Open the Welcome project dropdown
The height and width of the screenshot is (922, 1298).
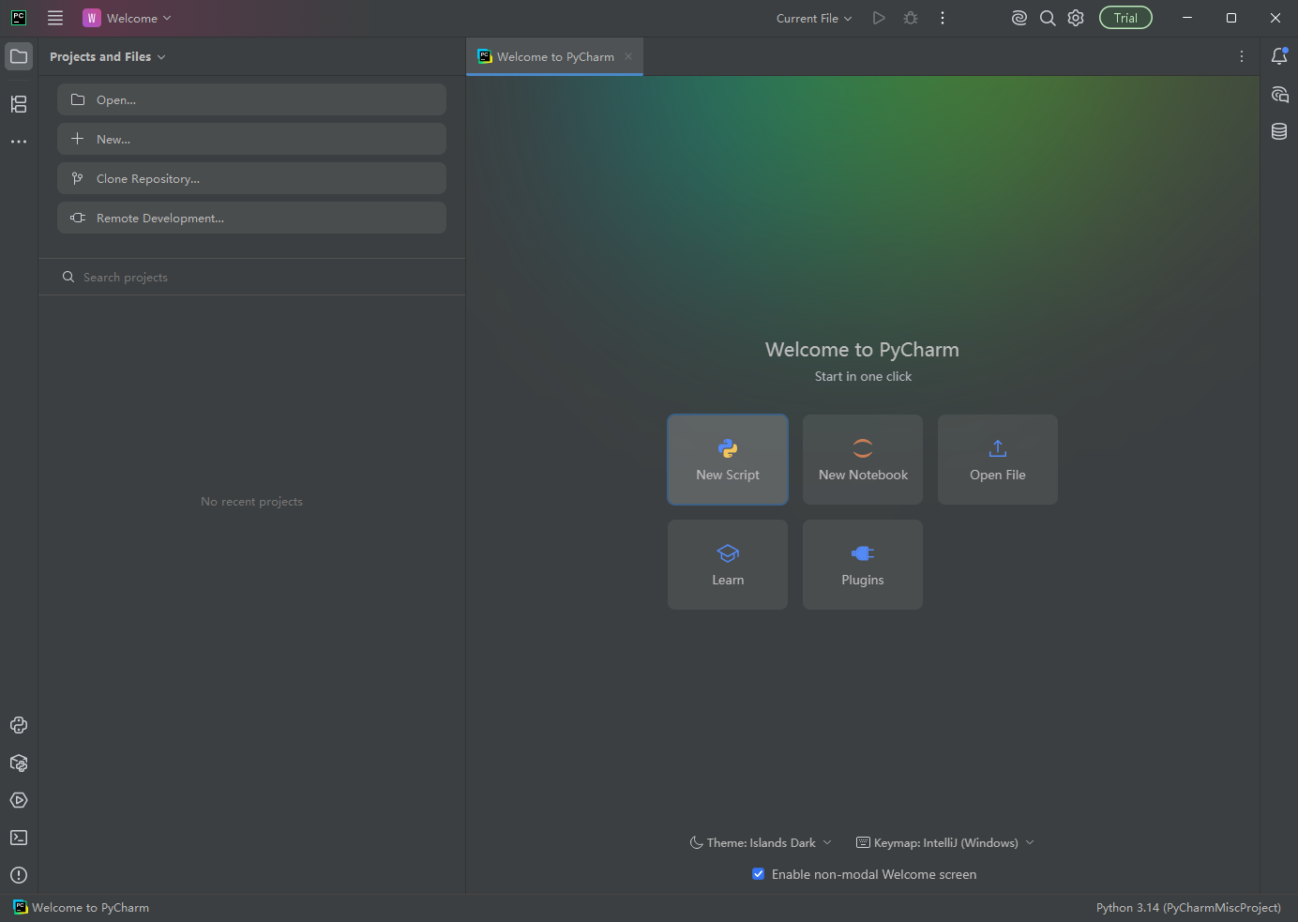click(128, 18)
